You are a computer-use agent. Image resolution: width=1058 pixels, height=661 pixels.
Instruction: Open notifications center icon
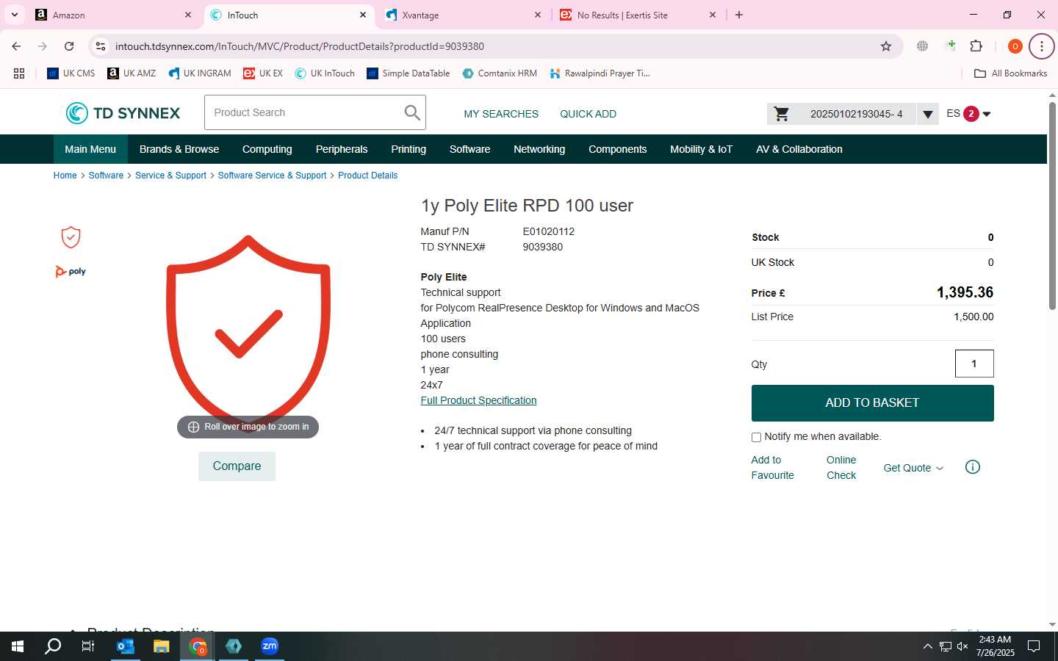click(1034, 646)
